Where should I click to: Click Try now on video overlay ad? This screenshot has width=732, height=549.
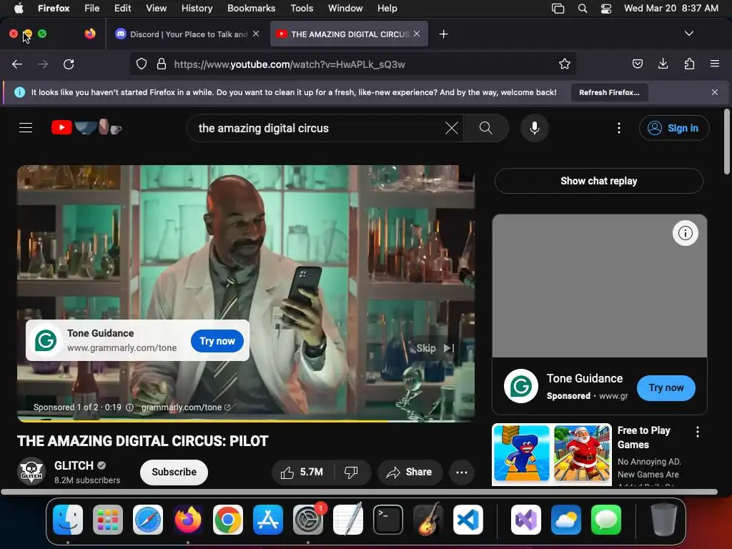tap(217, 341)
